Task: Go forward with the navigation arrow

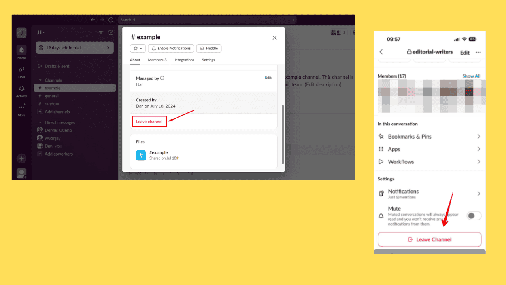Action: click(102, 20)
